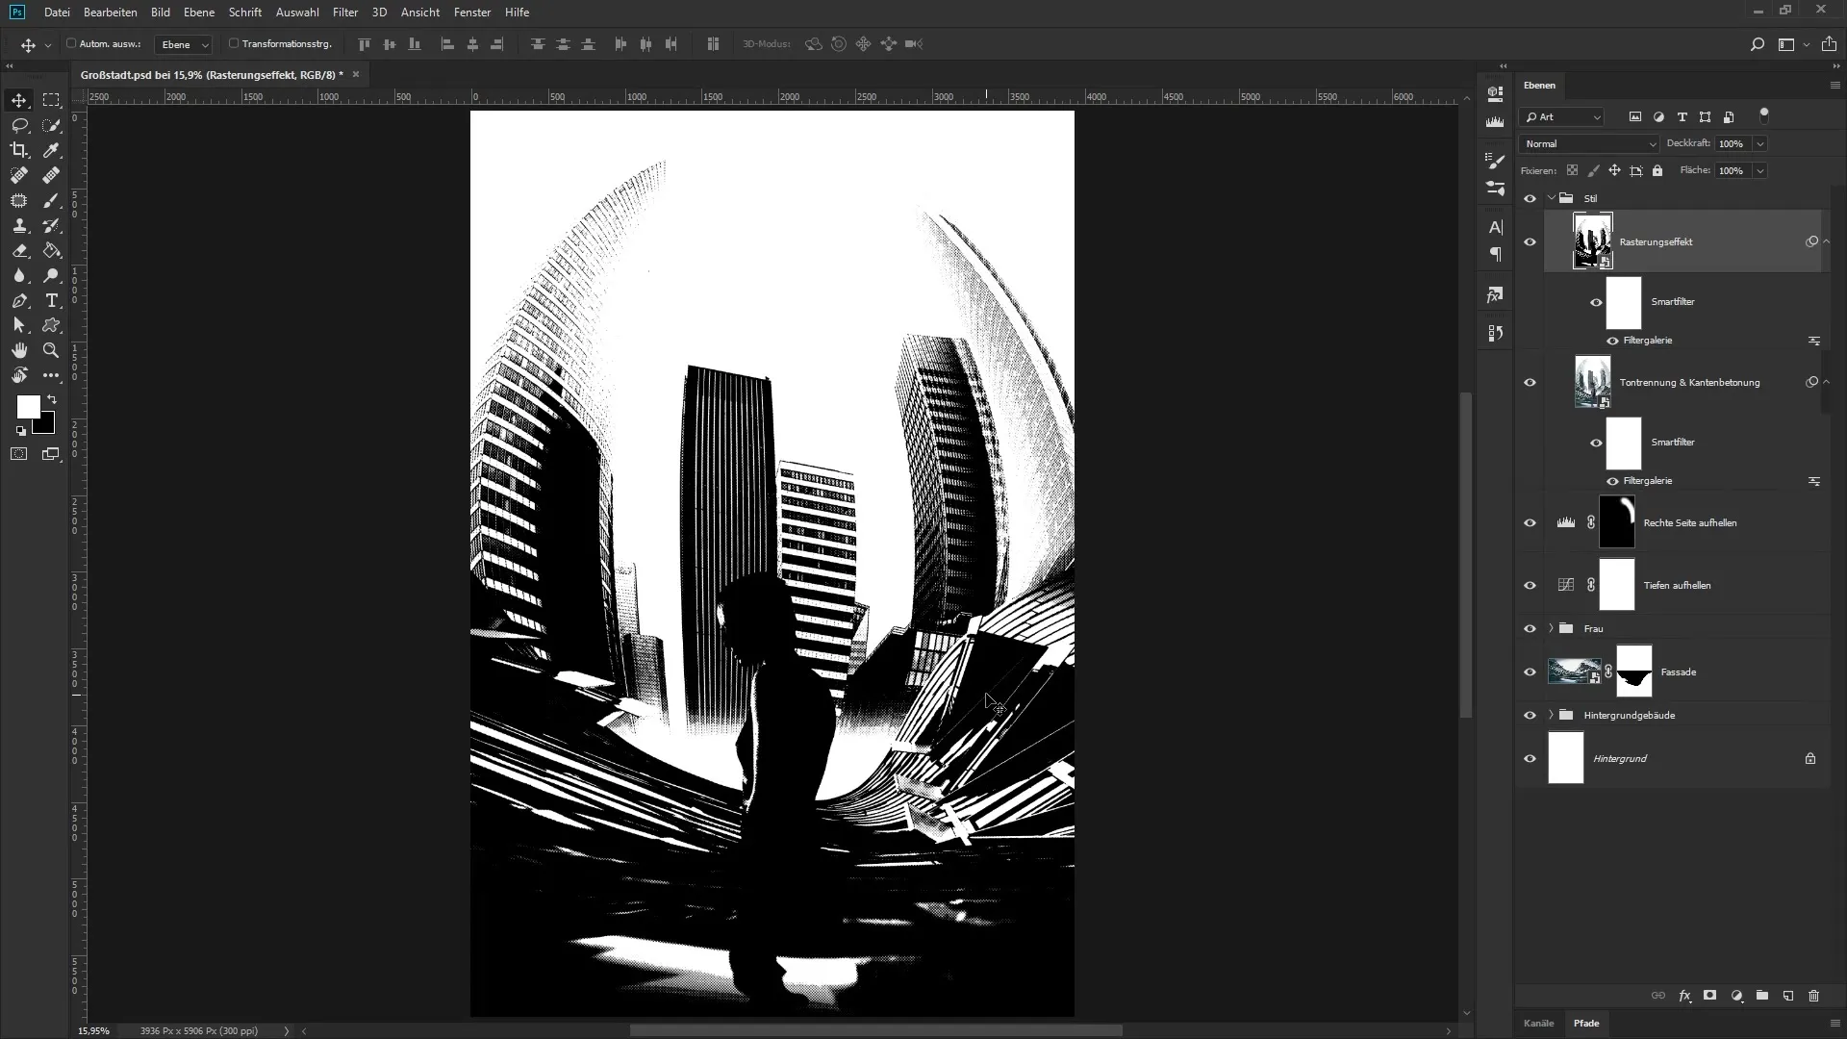The height and width of the screenshot is (1039, 1847).
Task: Click the foreground color swatch
Action: tap(26, 405)
